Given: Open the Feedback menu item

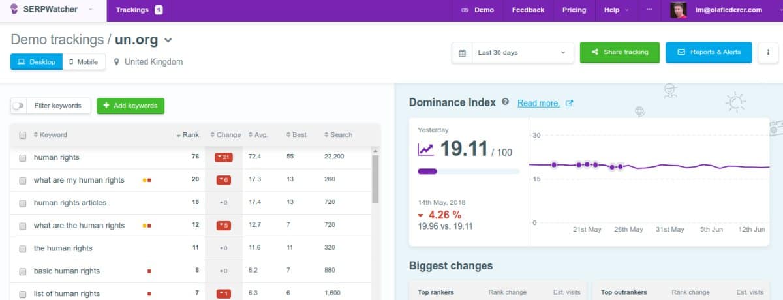Looking at the screenshot, I should pyautogui.click(x=528, y=10).
